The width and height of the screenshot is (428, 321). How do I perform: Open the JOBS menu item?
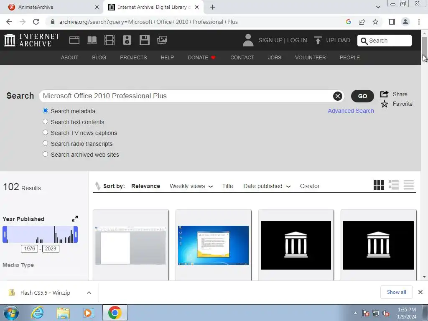click(x=275, y=58)
